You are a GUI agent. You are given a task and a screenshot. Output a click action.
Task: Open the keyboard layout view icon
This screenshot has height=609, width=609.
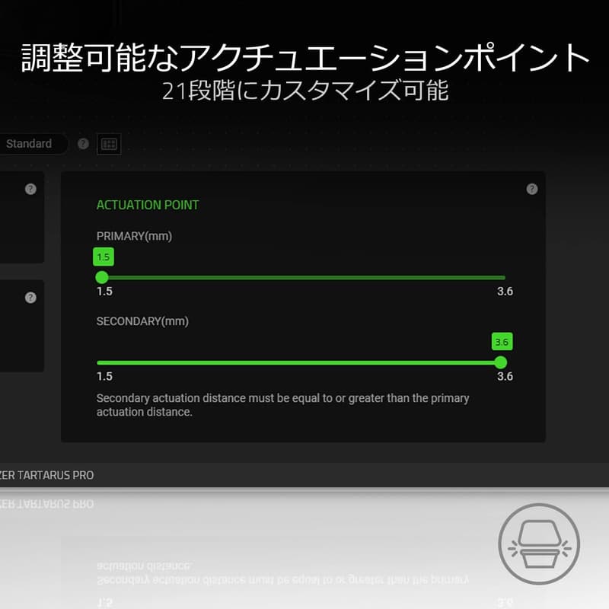[110, 144]
